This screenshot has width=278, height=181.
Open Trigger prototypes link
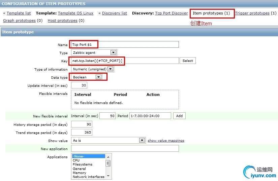click(x=252, y=13)
